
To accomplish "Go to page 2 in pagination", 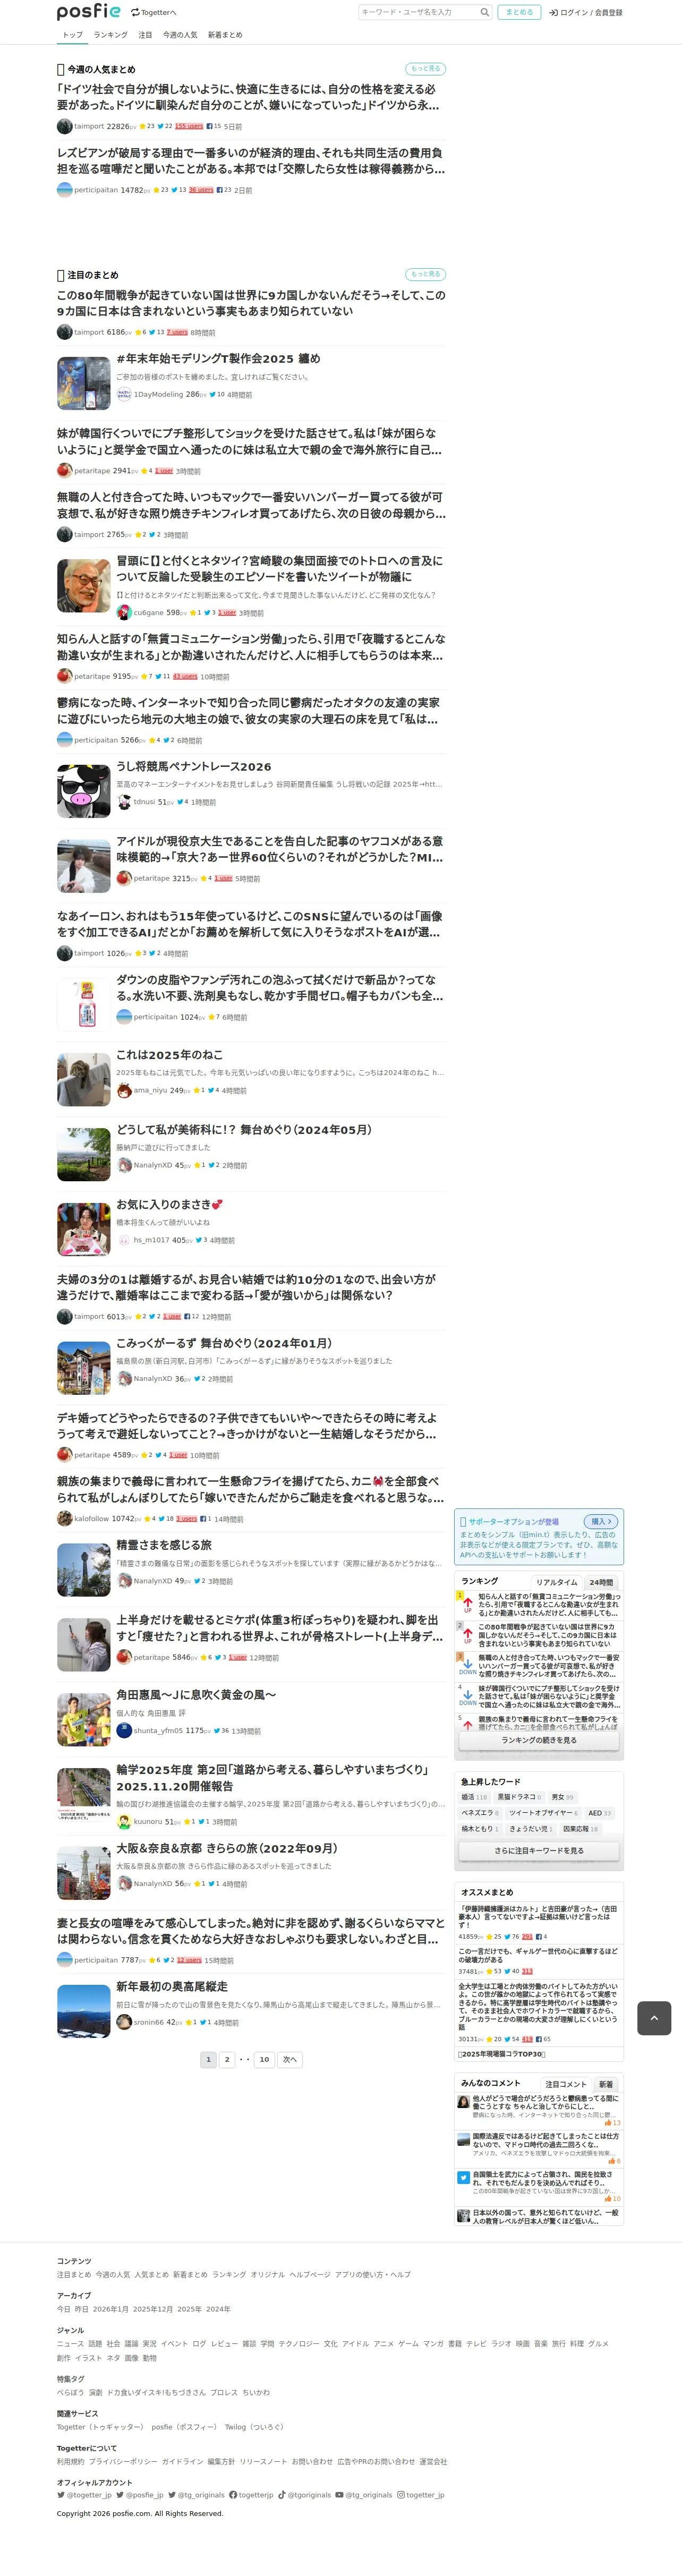I will [227, 2059].
